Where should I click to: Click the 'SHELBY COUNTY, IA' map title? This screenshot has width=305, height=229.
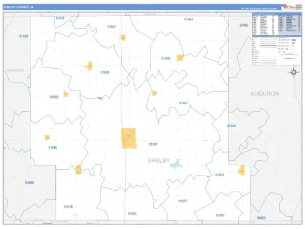pos(18,7)
